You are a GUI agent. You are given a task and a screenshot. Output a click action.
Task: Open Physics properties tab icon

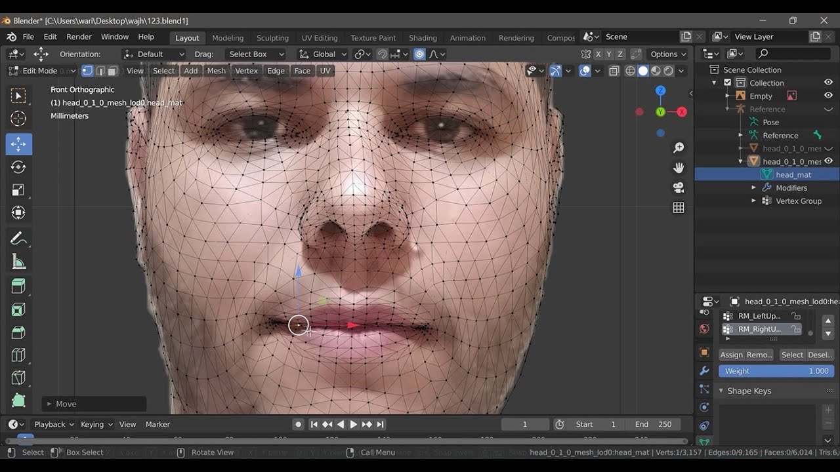(704, 408)
